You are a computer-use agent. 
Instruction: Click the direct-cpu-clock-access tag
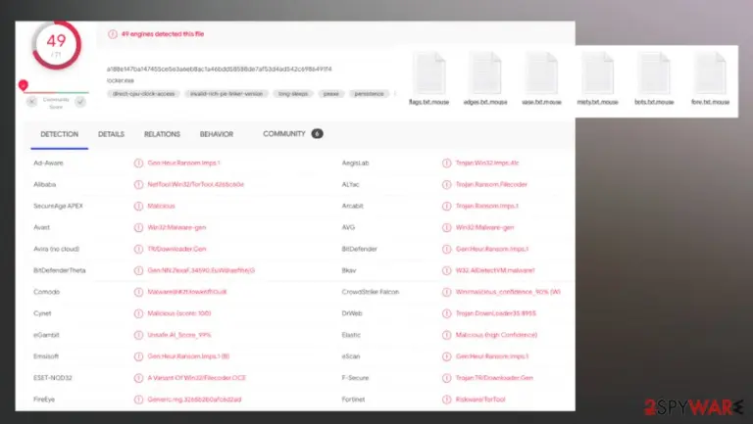coord(143,94)
